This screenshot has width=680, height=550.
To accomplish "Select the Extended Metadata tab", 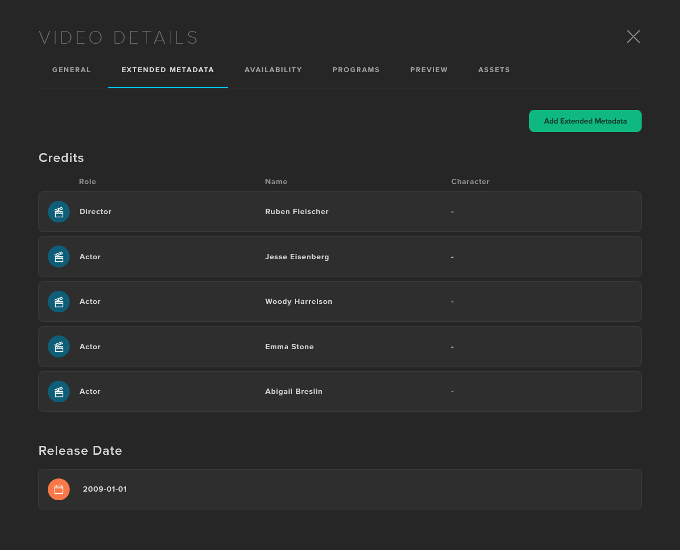I will tap(168, 70).
